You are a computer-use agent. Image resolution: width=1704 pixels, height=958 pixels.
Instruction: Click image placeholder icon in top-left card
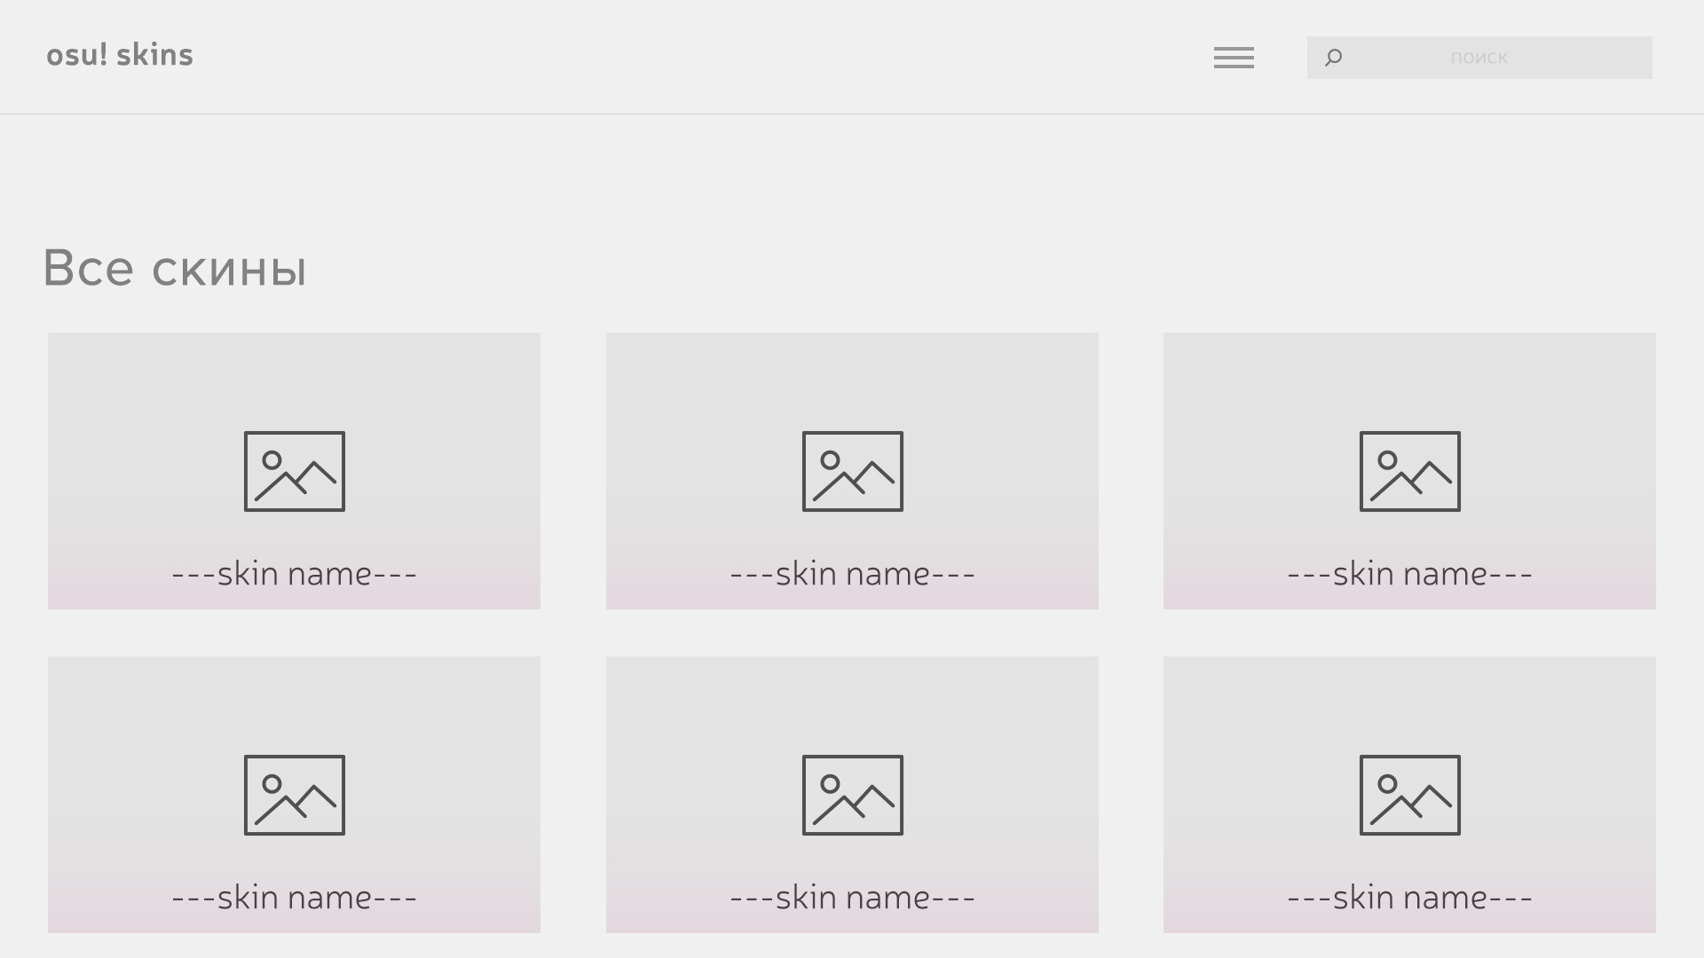(x=295, y=471)
